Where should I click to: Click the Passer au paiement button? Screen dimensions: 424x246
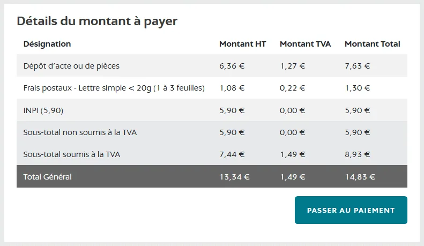tap(351, 210)
